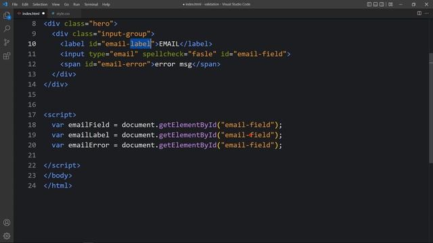Viewport: 433px width, 243px height.
Task: Open the Manage gear icon
Action: tap(7, 236)
